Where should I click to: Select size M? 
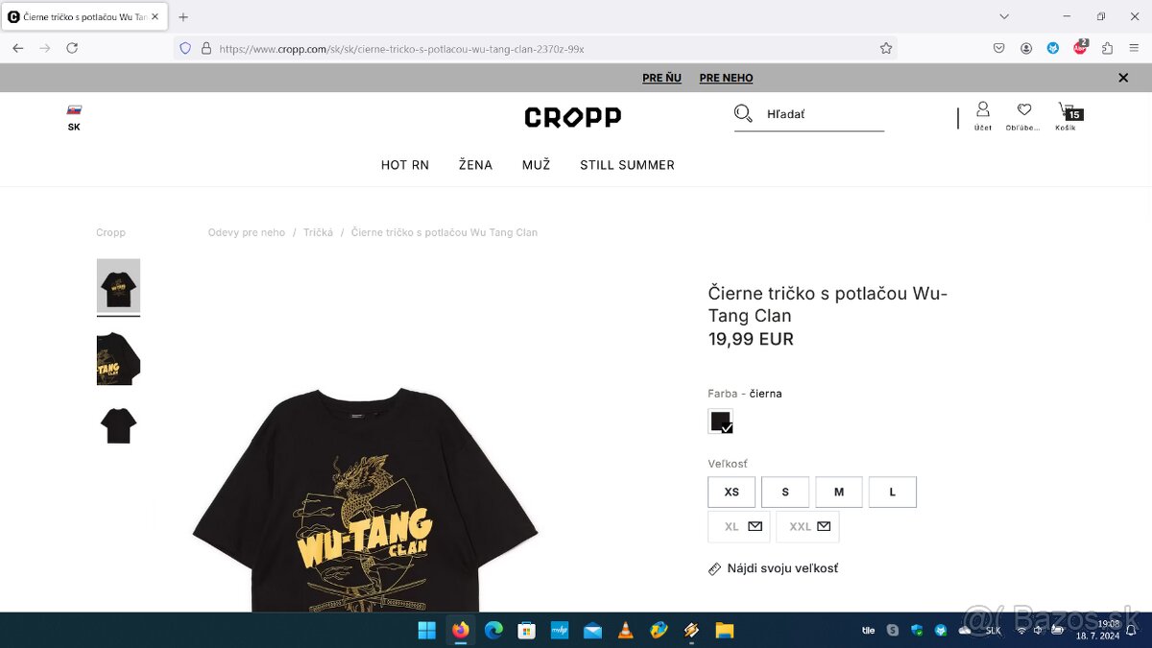point(839,492)
